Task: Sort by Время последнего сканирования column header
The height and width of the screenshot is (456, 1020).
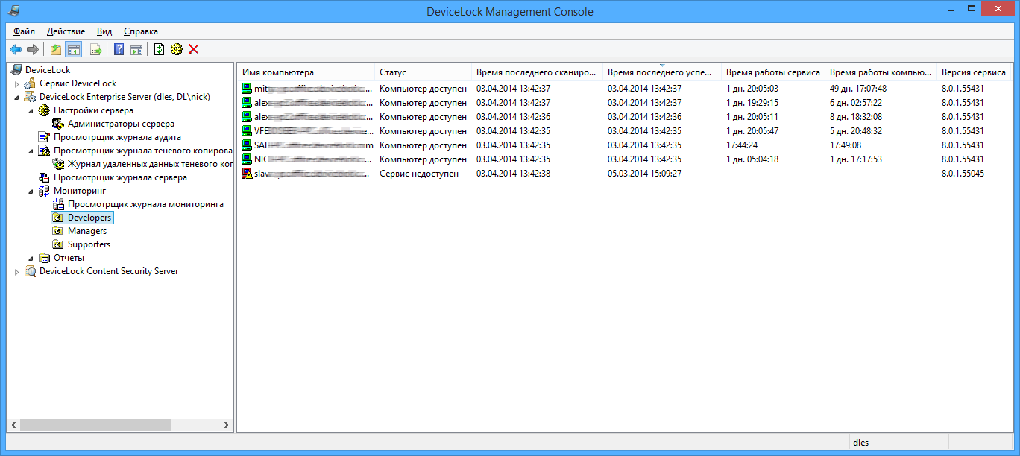Action: tap(537, 72)
